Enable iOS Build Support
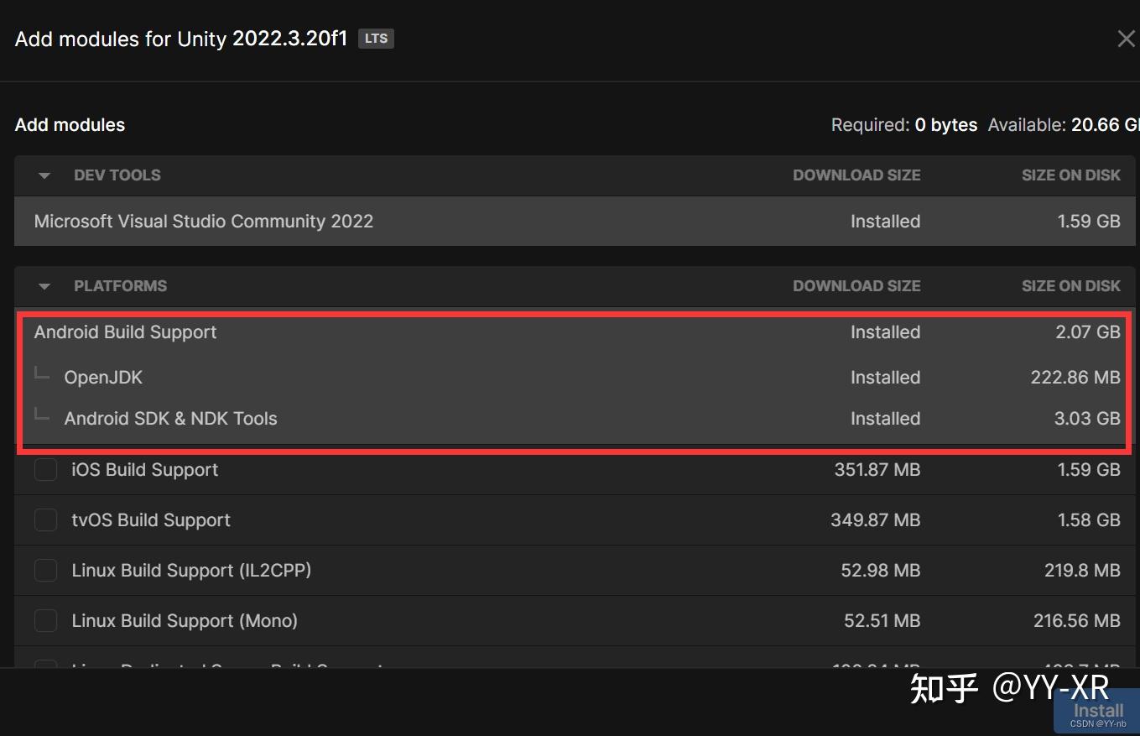This screenshot has height=736, width=1140. pos(45,470)
